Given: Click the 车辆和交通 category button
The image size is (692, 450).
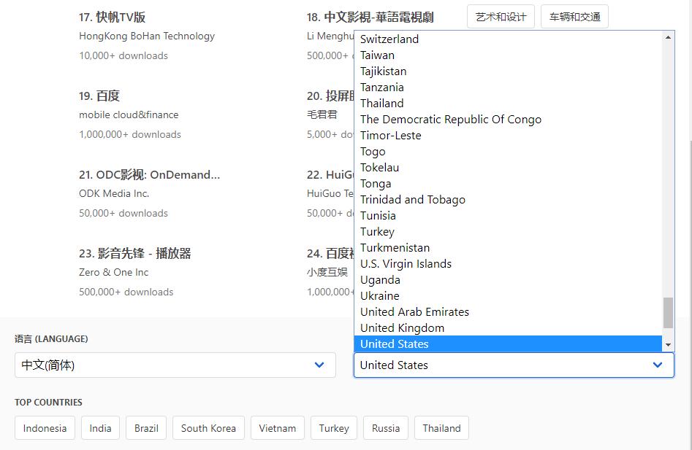Looking at the screenshot, I should (x=574, y=16).
